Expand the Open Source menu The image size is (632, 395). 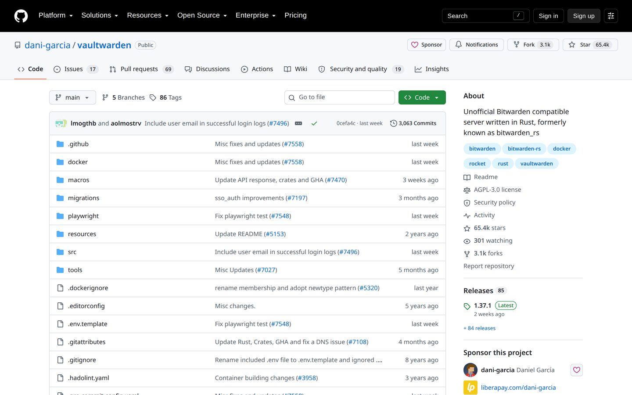(202, 15)
